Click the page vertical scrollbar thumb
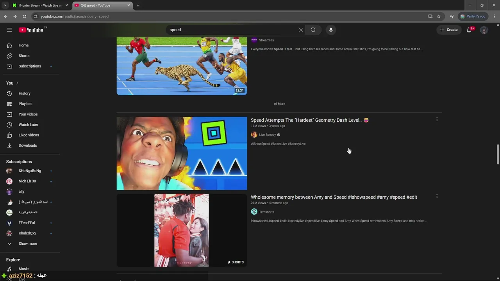The image size is (500, 281). coord(498,155)
